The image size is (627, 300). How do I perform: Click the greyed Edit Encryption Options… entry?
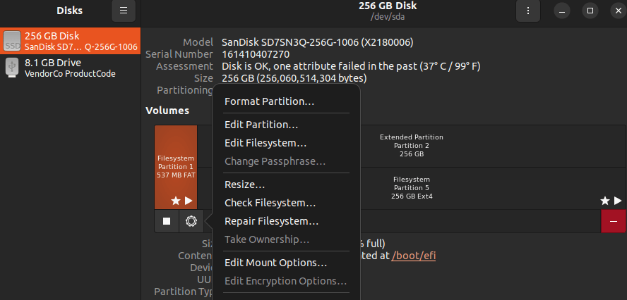point(286,281)
